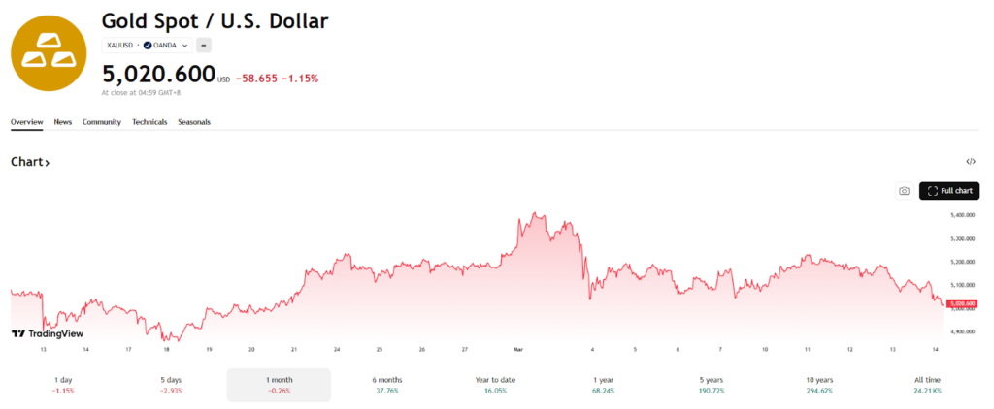The height and width of the screenshot is (409, 994).
Task: Click the current price label 5,020.600 on axis
Action: pos(962,304)
